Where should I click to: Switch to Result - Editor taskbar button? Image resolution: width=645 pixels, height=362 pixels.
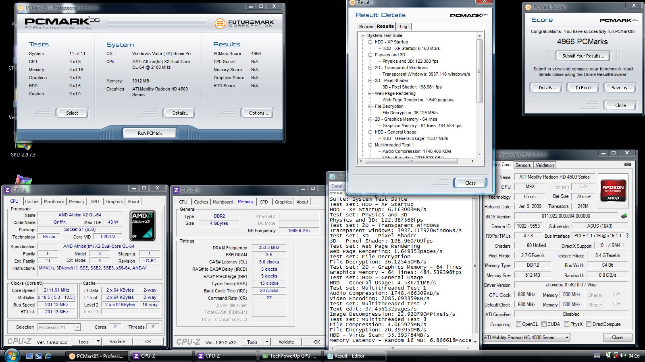point(355,356)
